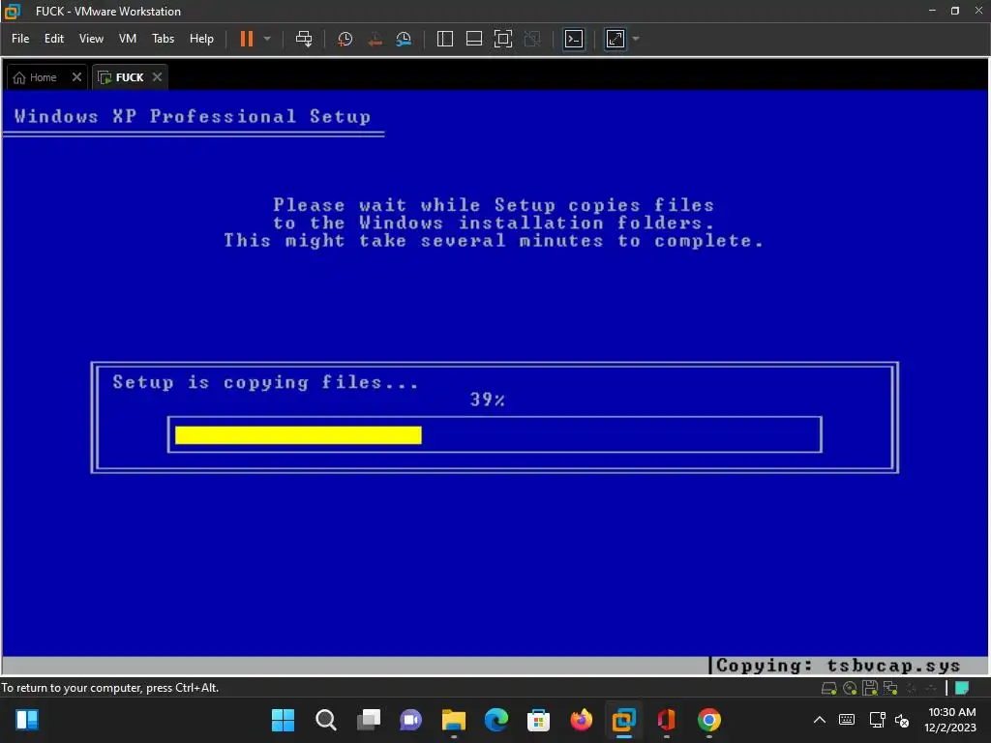991x743 pixels.
Task: Click the dimmed sound device icon
Action: tap(931, 688)
